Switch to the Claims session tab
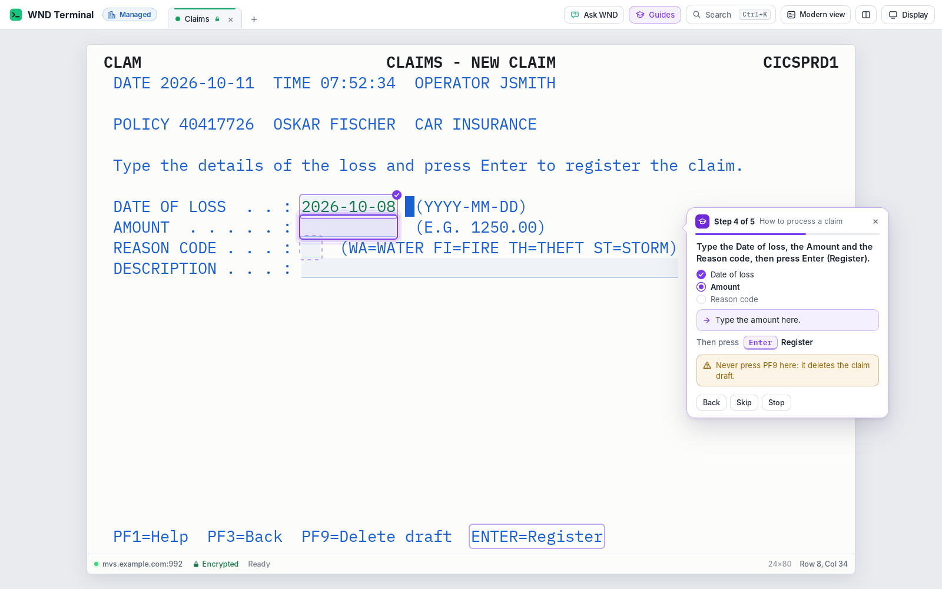Viewport: 942px width, 589px height. click(197, 19)
